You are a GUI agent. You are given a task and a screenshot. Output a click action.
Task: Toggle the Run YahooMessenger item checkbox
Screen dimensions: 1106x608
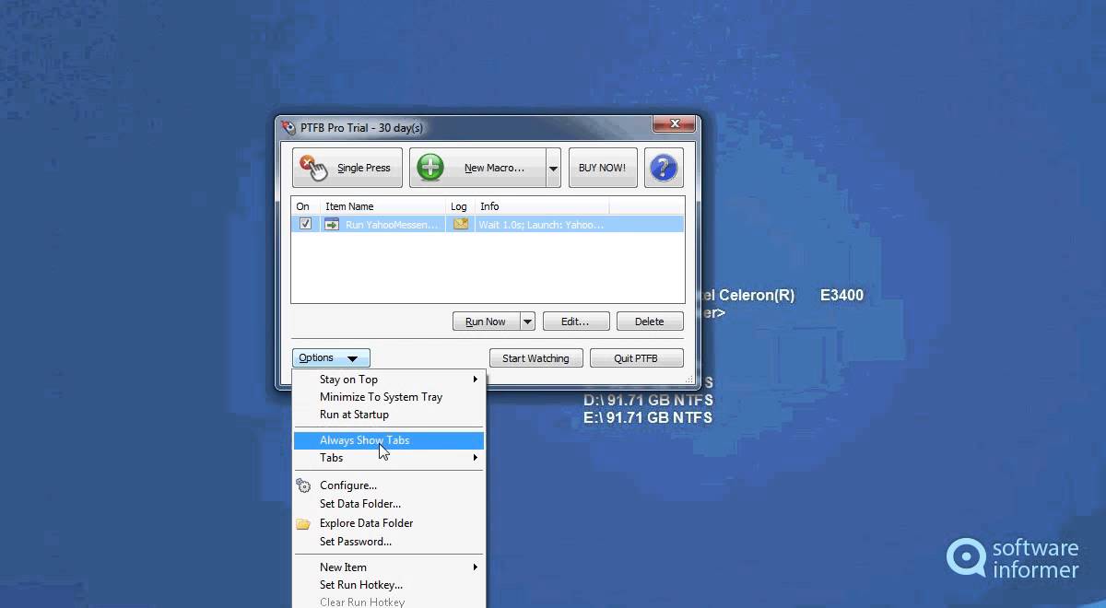click(x=305, y=224)
